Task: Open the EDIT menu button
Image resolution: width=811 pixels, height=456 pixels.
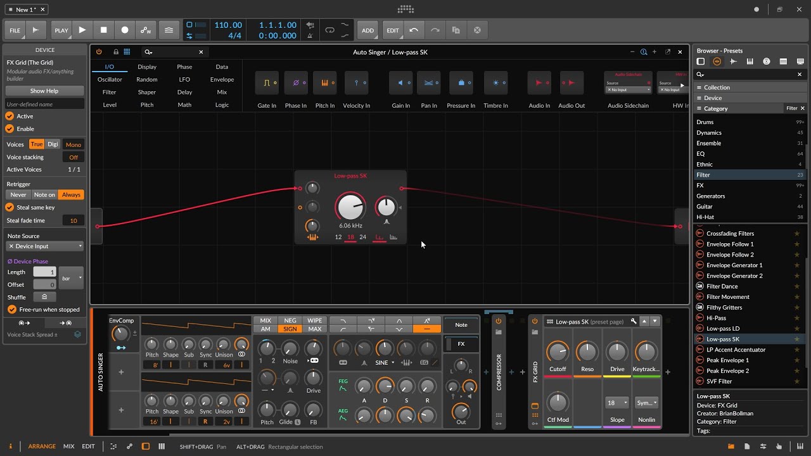Action: click(393, 30)
